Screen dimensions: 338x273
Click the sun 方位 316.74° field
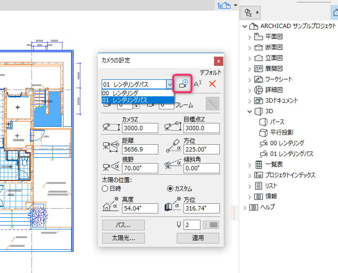click(201, 208)
